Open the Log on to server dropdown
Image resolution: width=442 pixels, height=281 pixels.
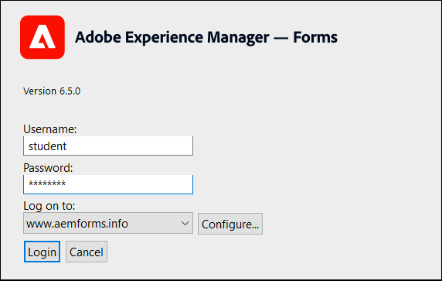tap(108, 224)
